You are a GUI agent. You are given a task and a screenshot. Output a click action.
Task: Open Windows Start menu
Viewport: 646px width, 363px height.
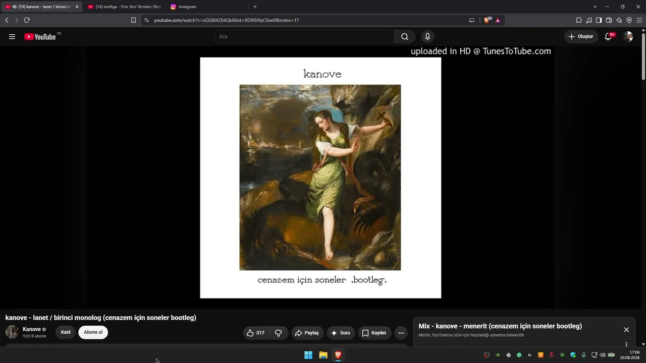pyautogui.click(x=308, y=355)
